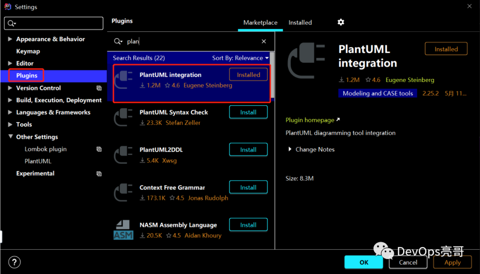The image size is (480, 274).
Task: Click the copy icon beside Experimental
Action: 99,173
